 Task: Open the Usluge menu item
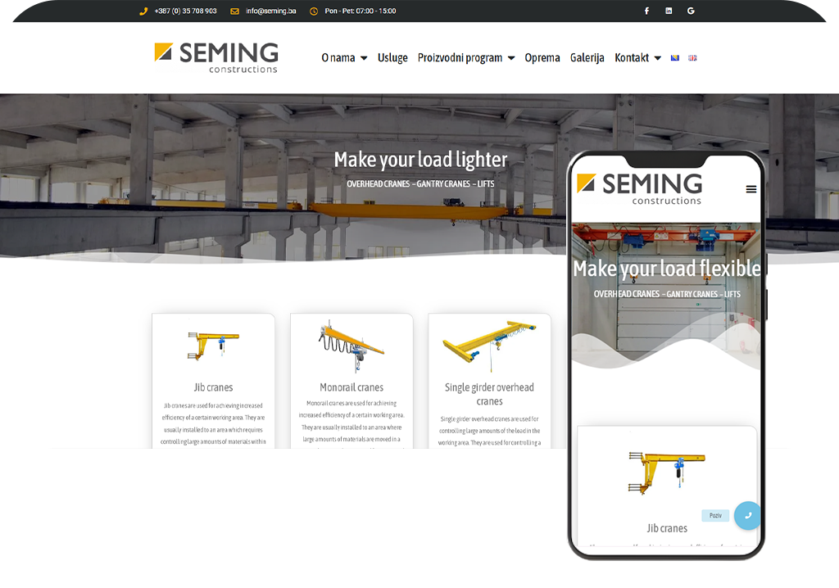click(x=392, y=58)
